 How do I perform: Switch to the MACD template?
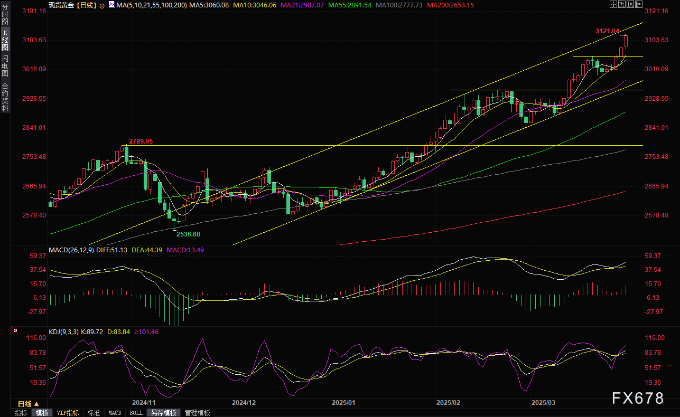pos(115,413)
